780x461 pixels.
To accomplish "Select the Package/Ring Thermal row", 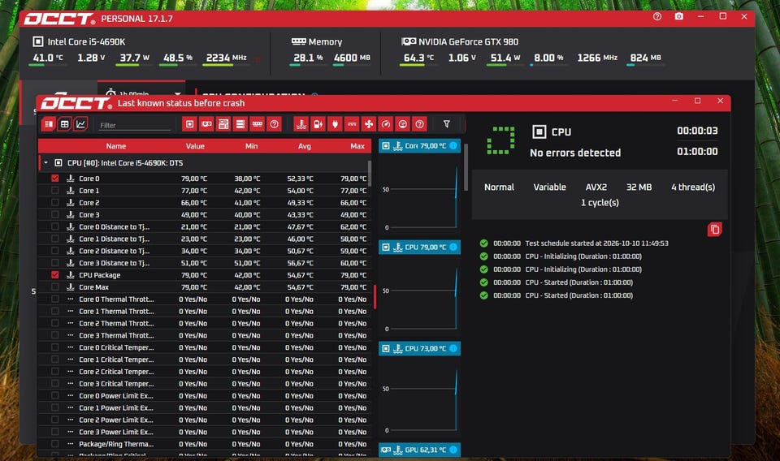I will 205,444.
